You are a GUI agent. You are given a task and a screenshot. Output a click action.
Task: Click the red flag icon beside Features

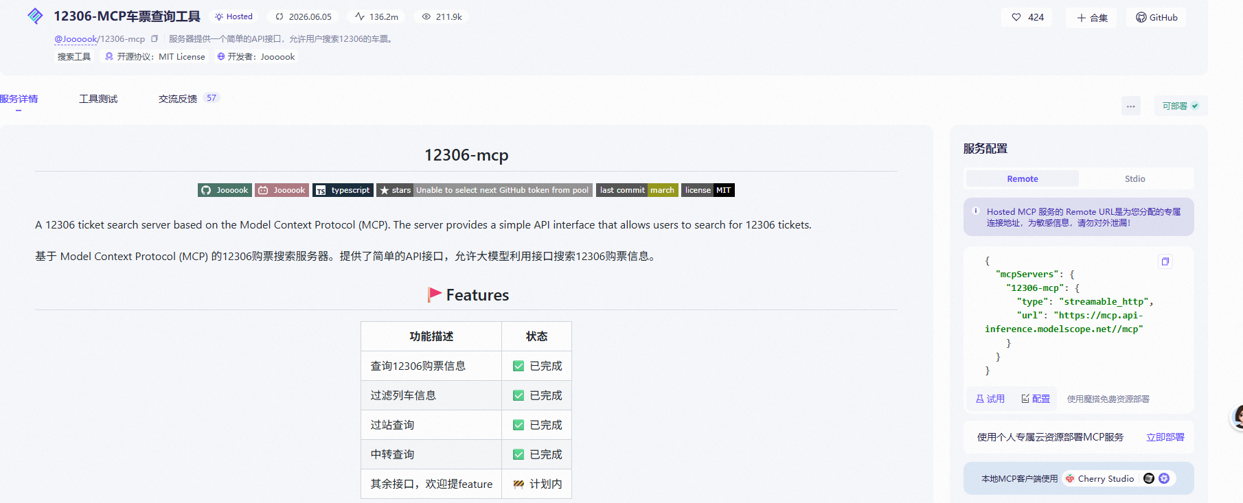tap(434, 294)
